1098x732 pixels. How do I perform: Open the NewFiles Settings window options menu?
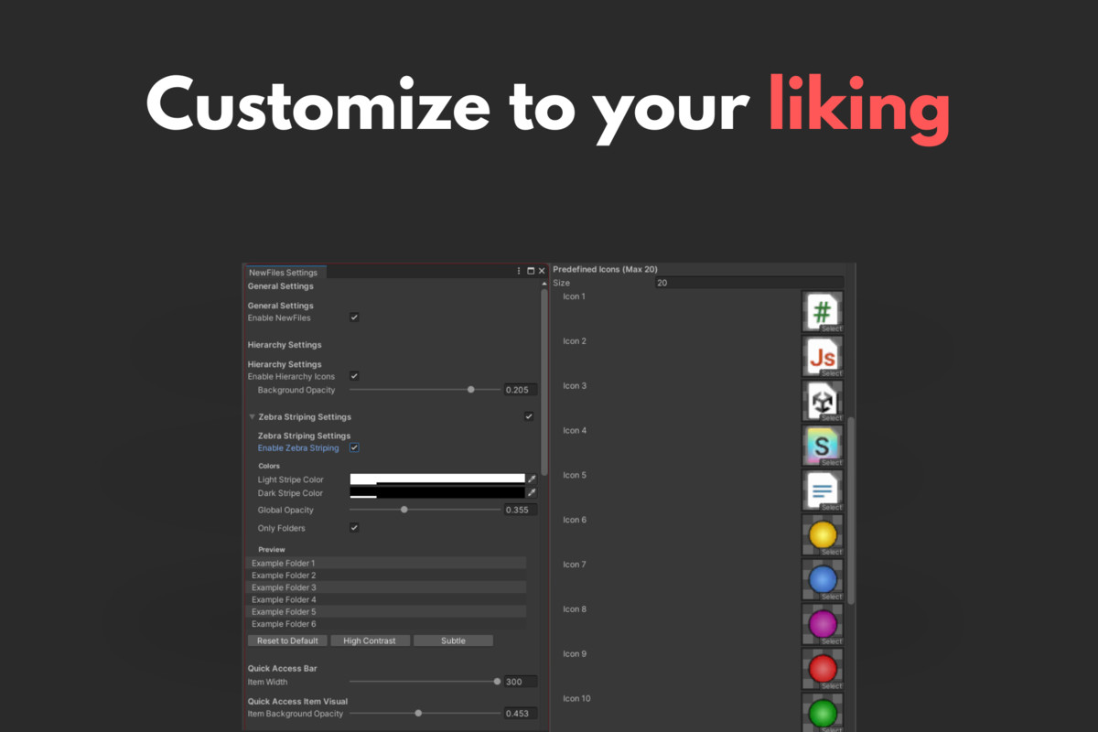[520, 272]
